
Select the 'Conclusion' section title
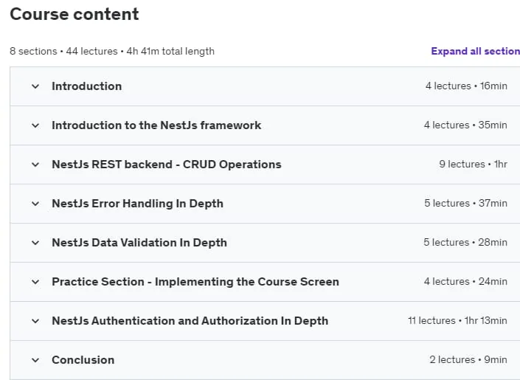[83, 360]
